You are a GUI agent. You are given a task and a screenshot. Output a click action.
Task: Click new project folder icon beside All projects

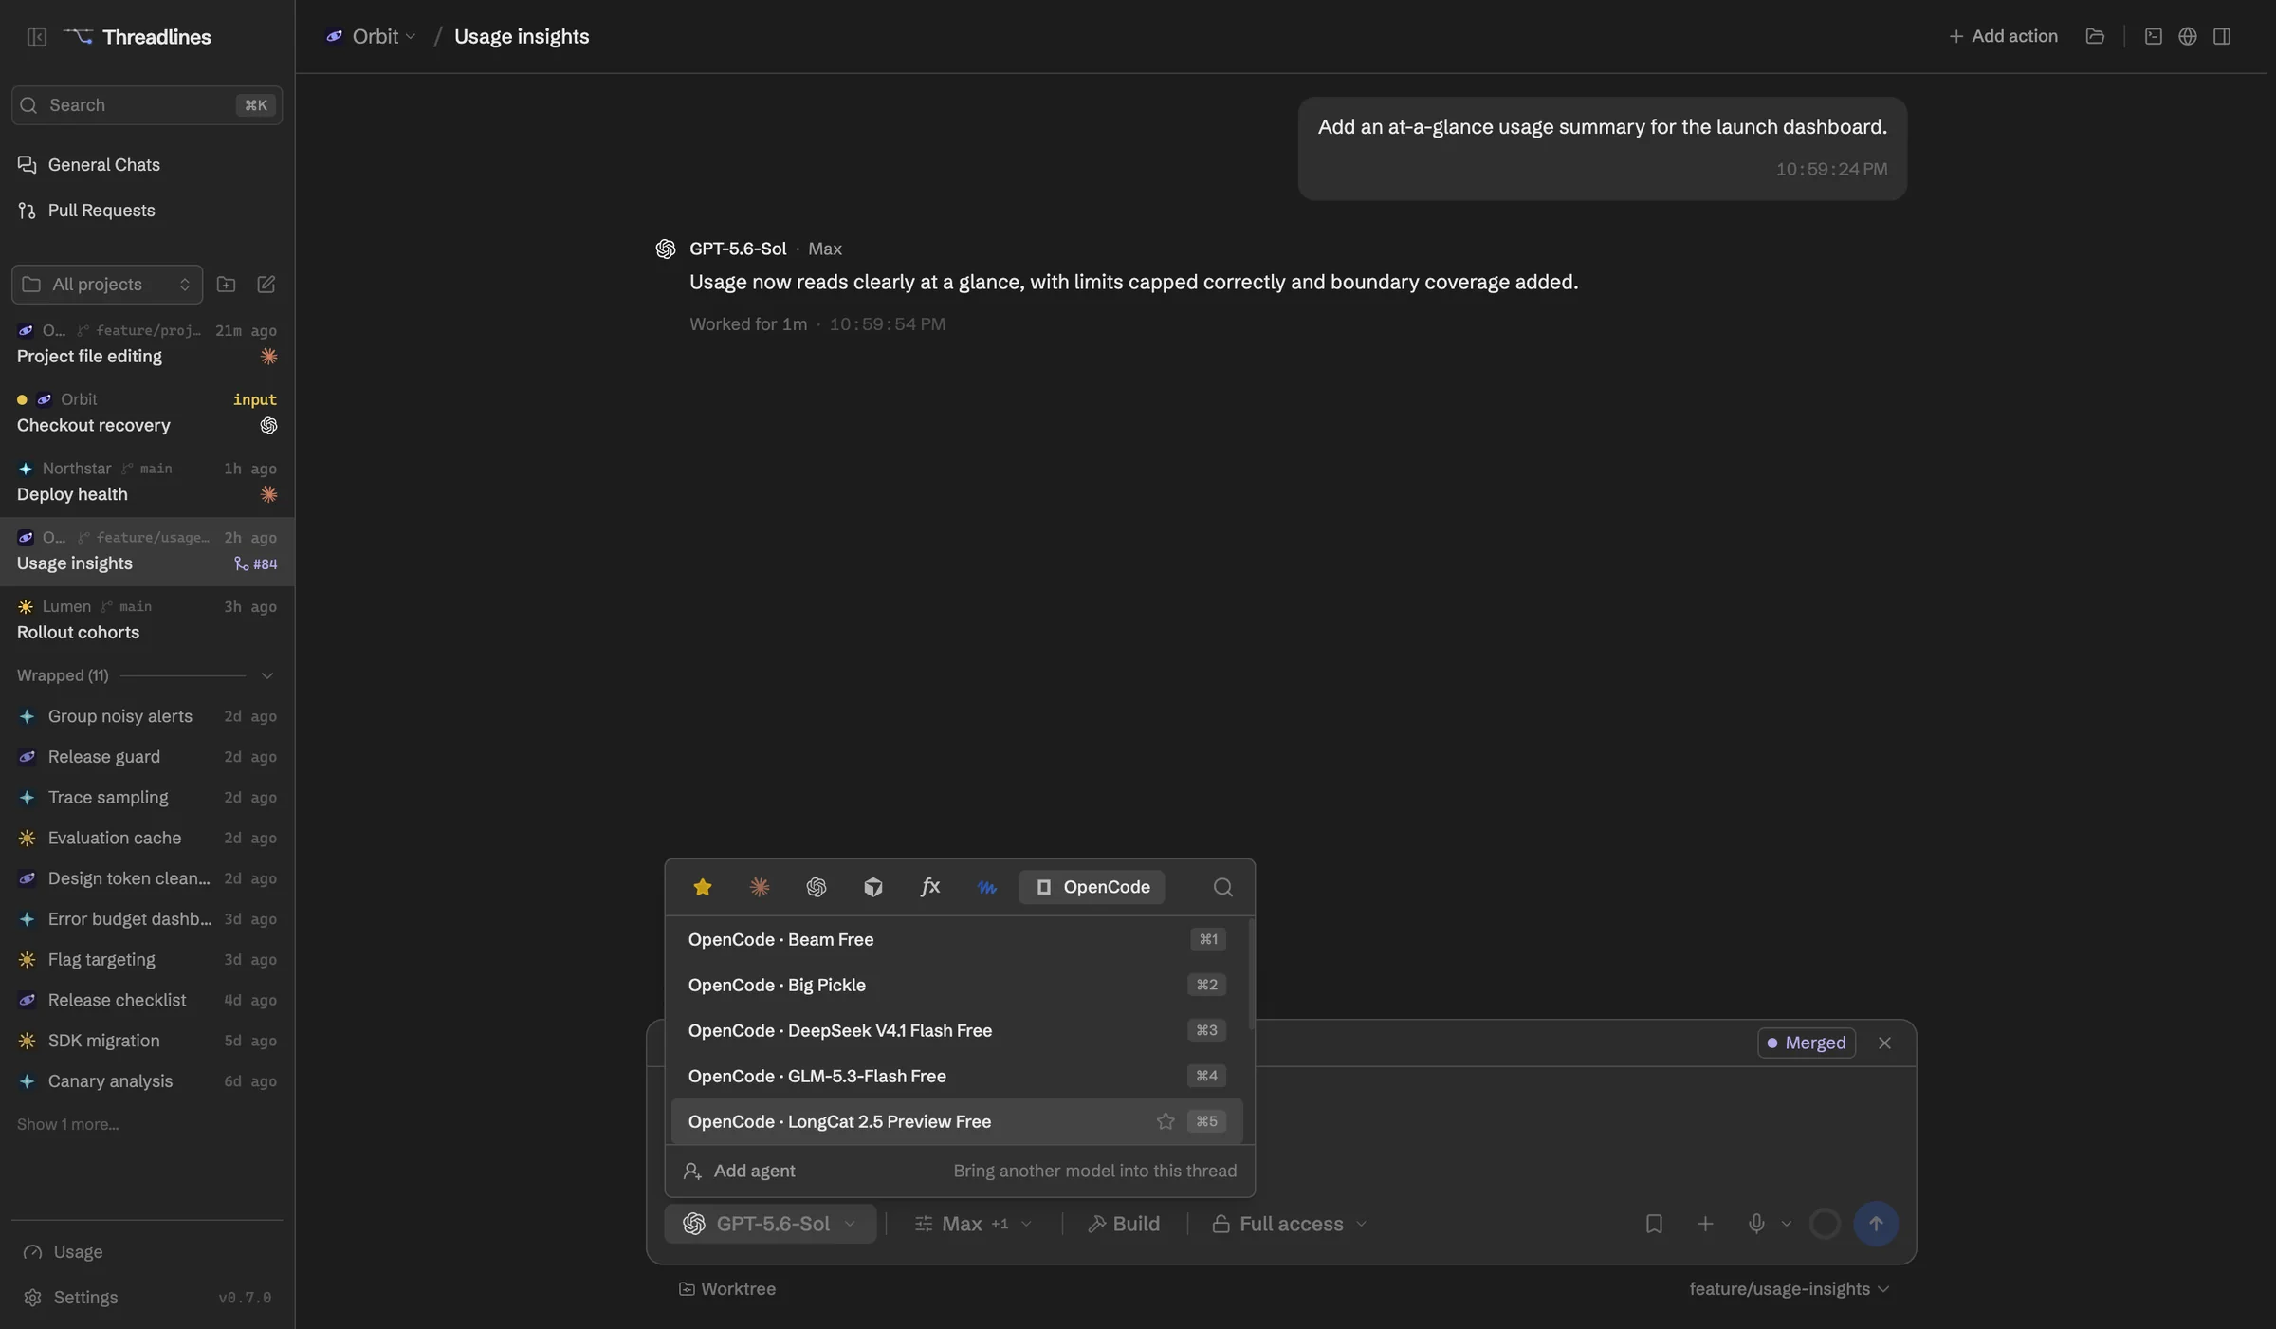(226, 285)
